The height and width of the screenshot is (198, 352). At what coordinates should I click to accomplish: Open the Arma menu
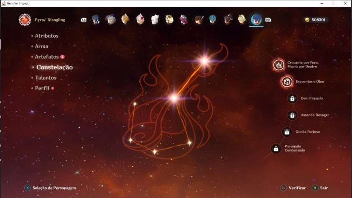(x=41, y=46)
